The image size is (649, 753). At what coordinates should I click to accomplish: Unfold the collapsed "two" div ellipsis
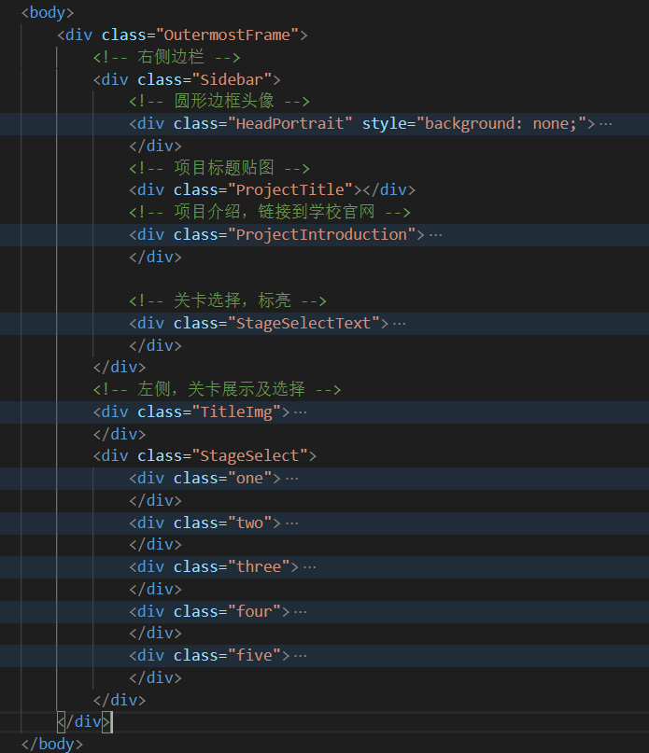click(x=291, y=523)
